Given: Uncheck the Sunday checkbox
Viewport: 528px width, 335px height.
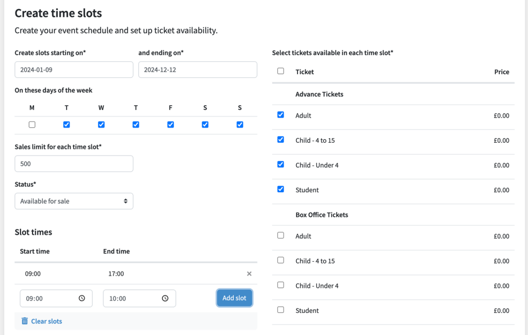Looking at the screenshot, I should (240, 125).
